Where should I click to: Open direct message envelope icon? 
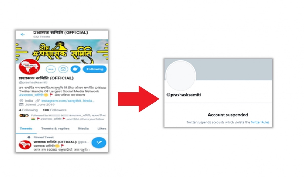(63, 69)
